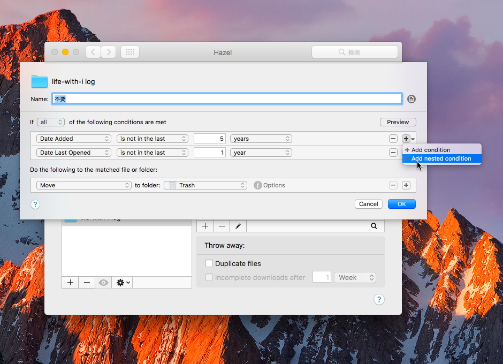Remove the Date Added condition row
Image resolution: width=503 pixels, height=364 pixels.
pos(393,139)
